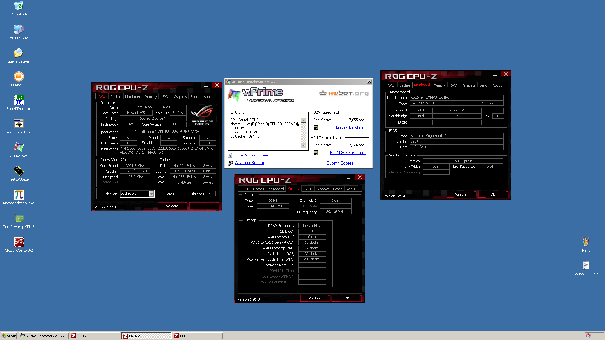Open Advanced Settings link in wPrime
Image resolution: width=605 pixels, height=340 pixels.
coord(250,163)
